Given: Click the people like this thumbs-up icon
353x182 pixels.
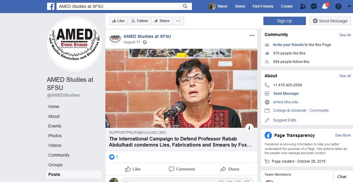Looking at the screenshot, I should pos(267,53).
